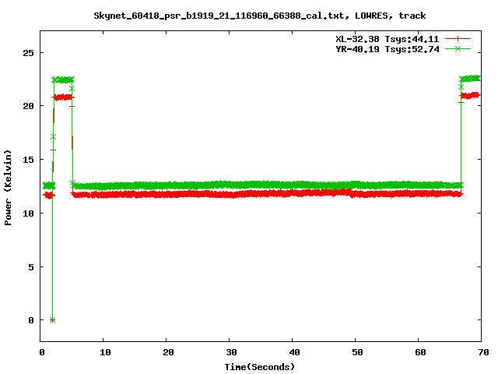Image resolution: width=498 pixels, height=374 pixels.
Task: Click the x-axis tick label 30
Action: pyautogui.click(x=231, y=352)
